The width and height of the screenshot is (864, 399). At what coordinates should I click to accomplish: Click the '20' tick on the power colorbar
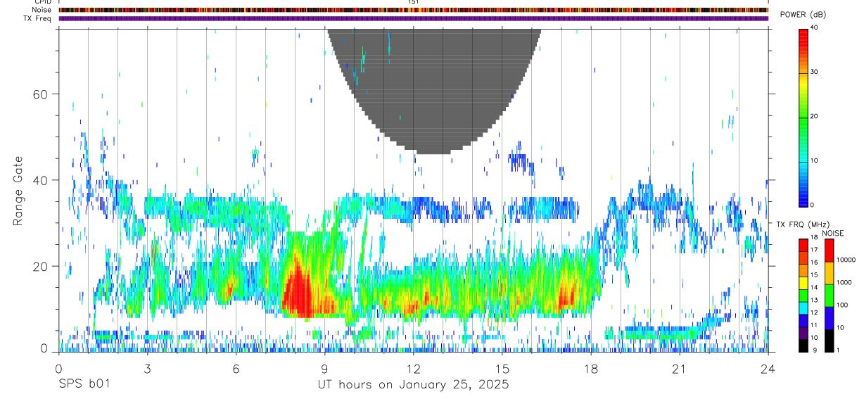[815, 116]
